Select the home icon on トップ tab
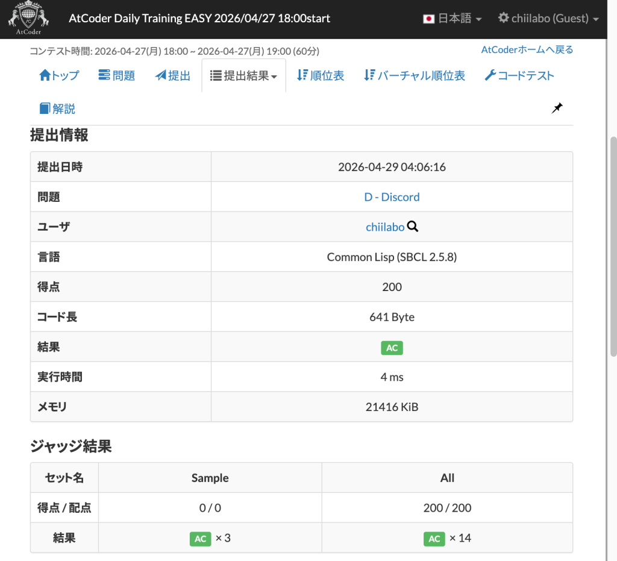 tap(45, 75)
